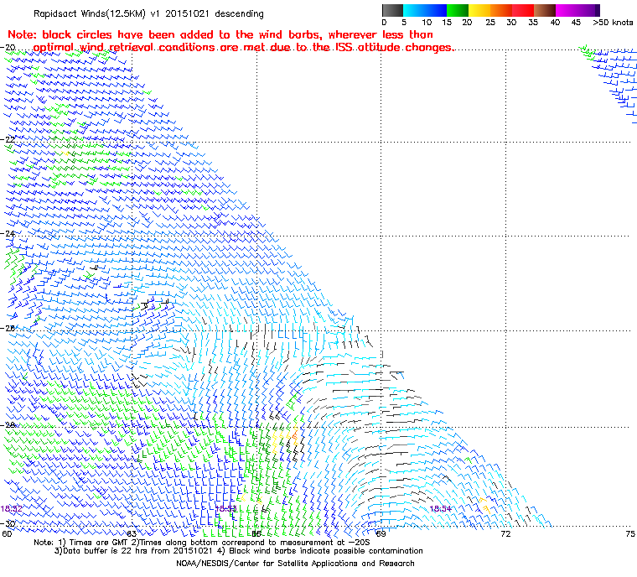Click the NOAA/NESDIS credit line
This screenshot has height=577, width=637.
tap(295, 564)
